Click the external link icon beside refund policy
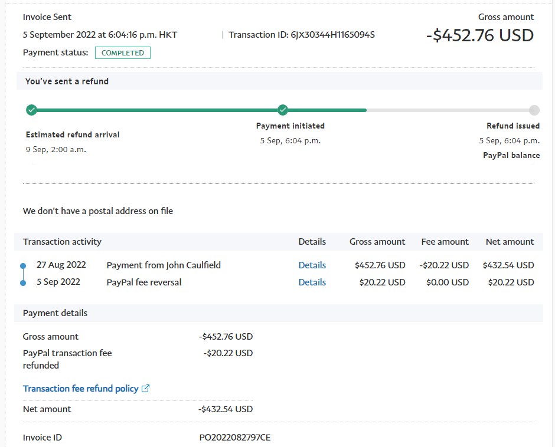The width and height of the screenshot is (555, 447). (146, 389)
